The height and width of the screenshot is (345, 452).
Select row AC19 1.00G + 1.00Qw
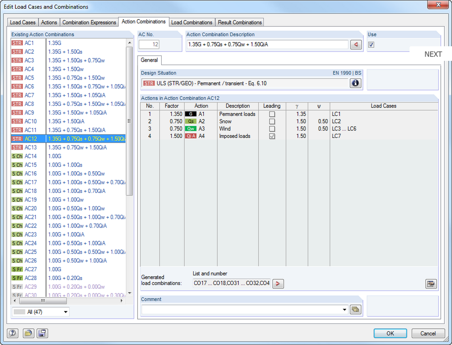click(x=68, y=200)
